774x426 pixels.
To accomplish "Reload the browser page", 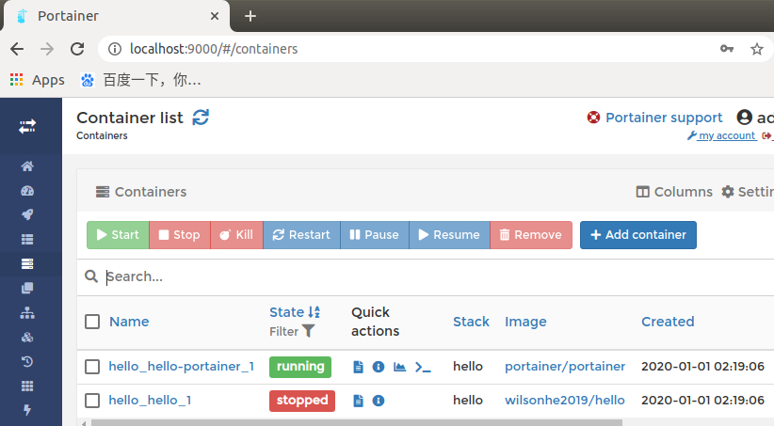I will click(x=77, y=49).
